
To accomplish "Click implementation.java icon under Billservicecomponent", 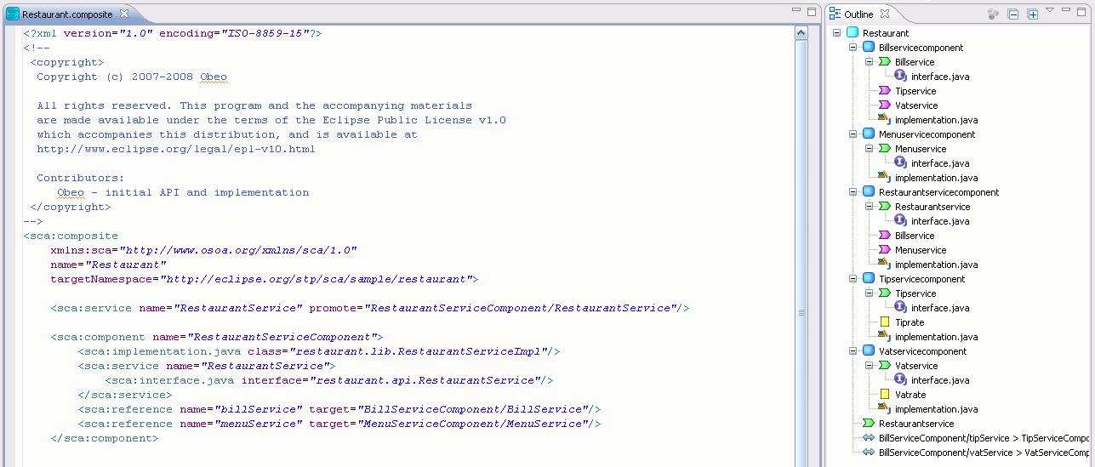I will point(884,120).
